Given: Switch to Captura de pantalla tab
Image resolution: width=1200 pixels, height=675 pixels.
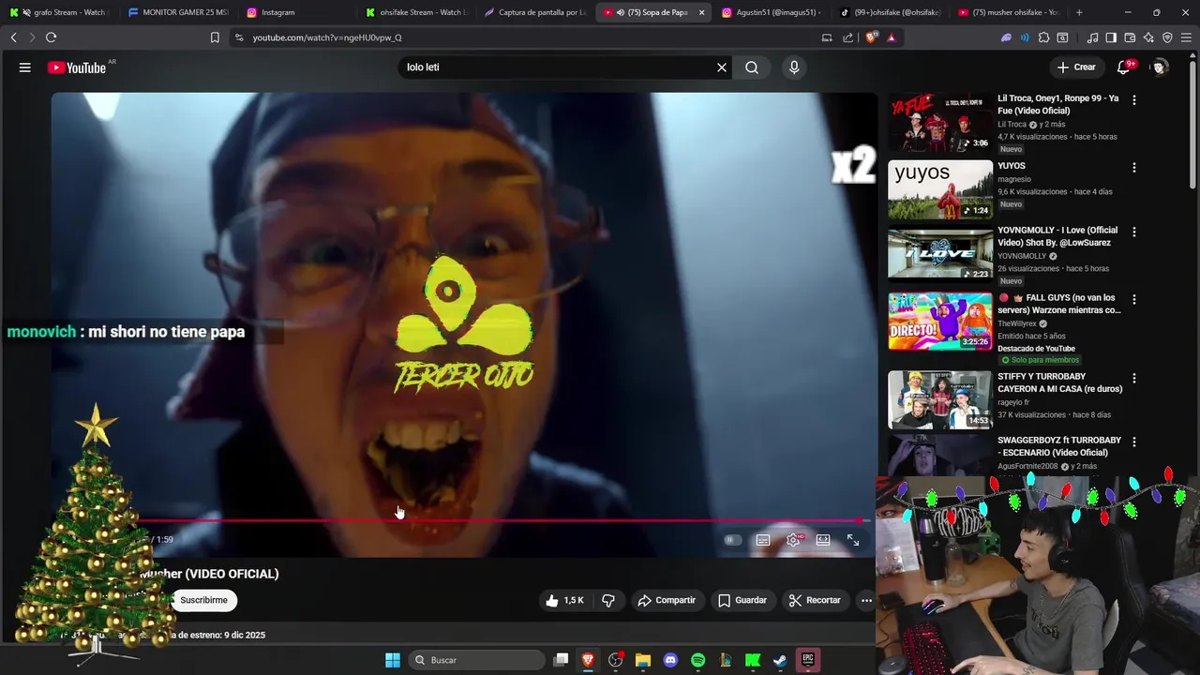Looking at the screenshot, I should click(x=535, y=12).
